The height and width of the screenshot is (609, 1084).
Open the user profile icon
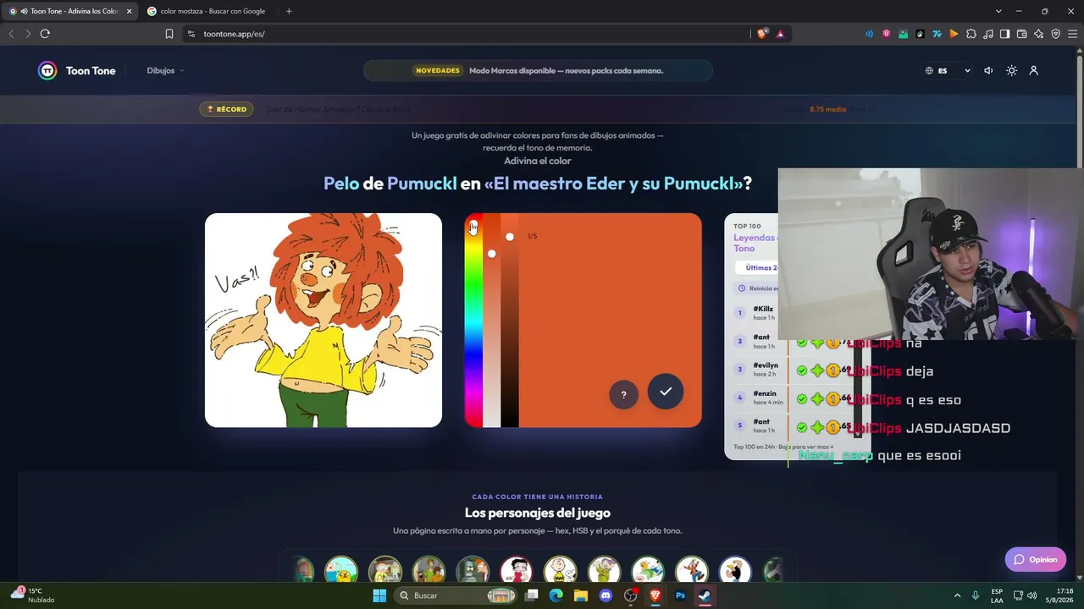[1034, 71]
